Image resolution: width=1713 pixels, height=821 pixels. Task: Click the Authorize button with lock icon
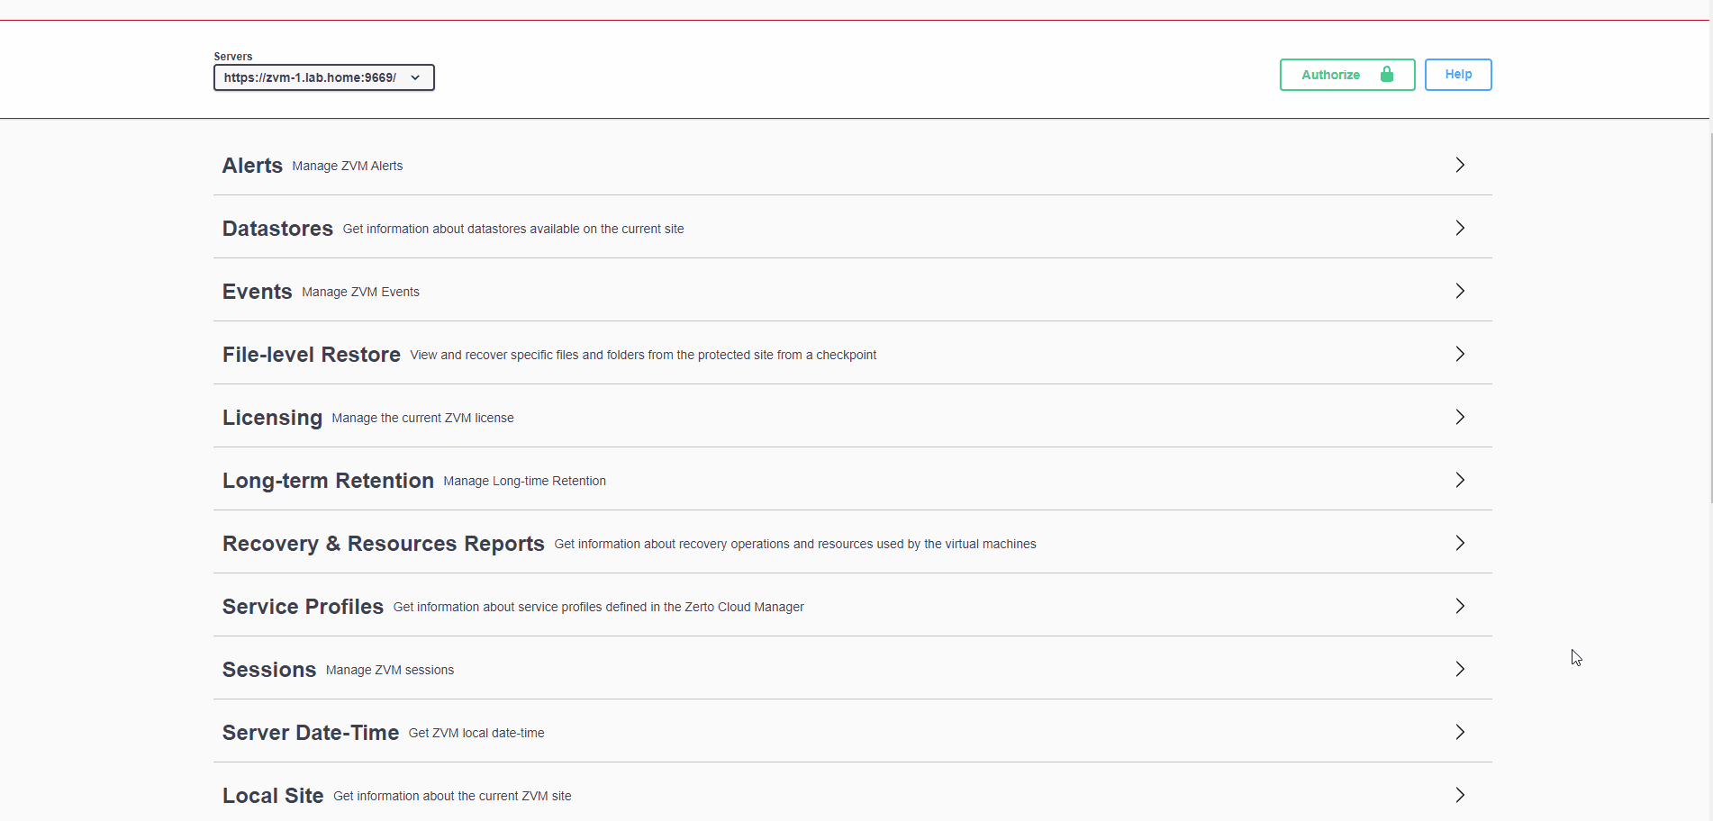(1346, 75)
